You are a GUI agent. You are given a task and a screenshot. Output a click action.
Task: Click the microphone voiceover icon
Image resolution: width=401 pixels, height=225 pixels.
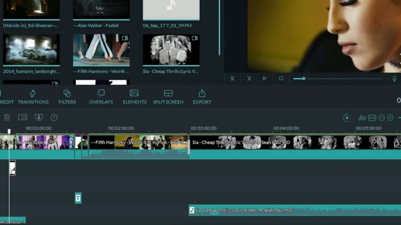click(394, 78)
